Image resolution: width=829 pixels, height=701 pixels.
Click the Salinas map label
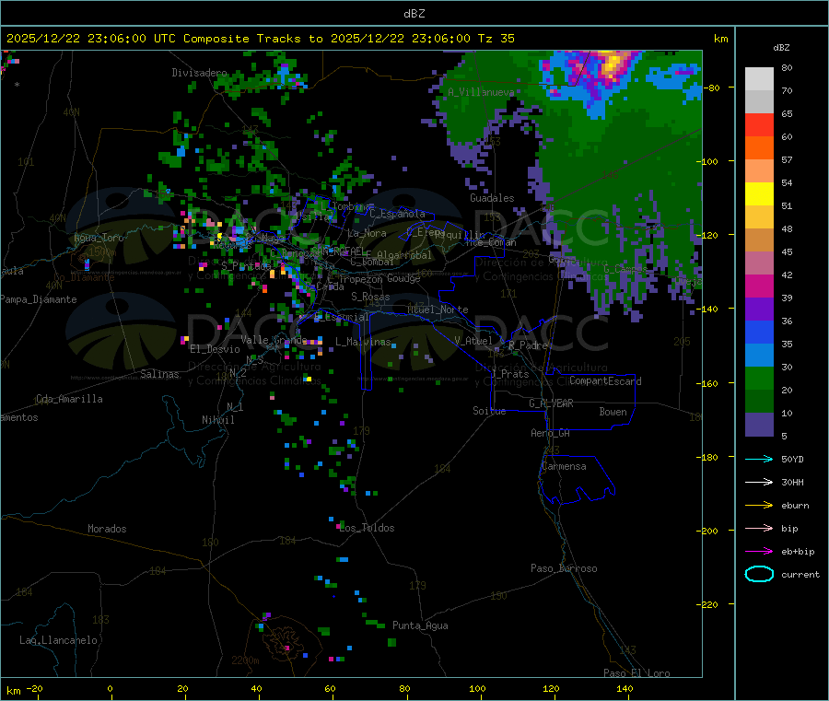159,374
